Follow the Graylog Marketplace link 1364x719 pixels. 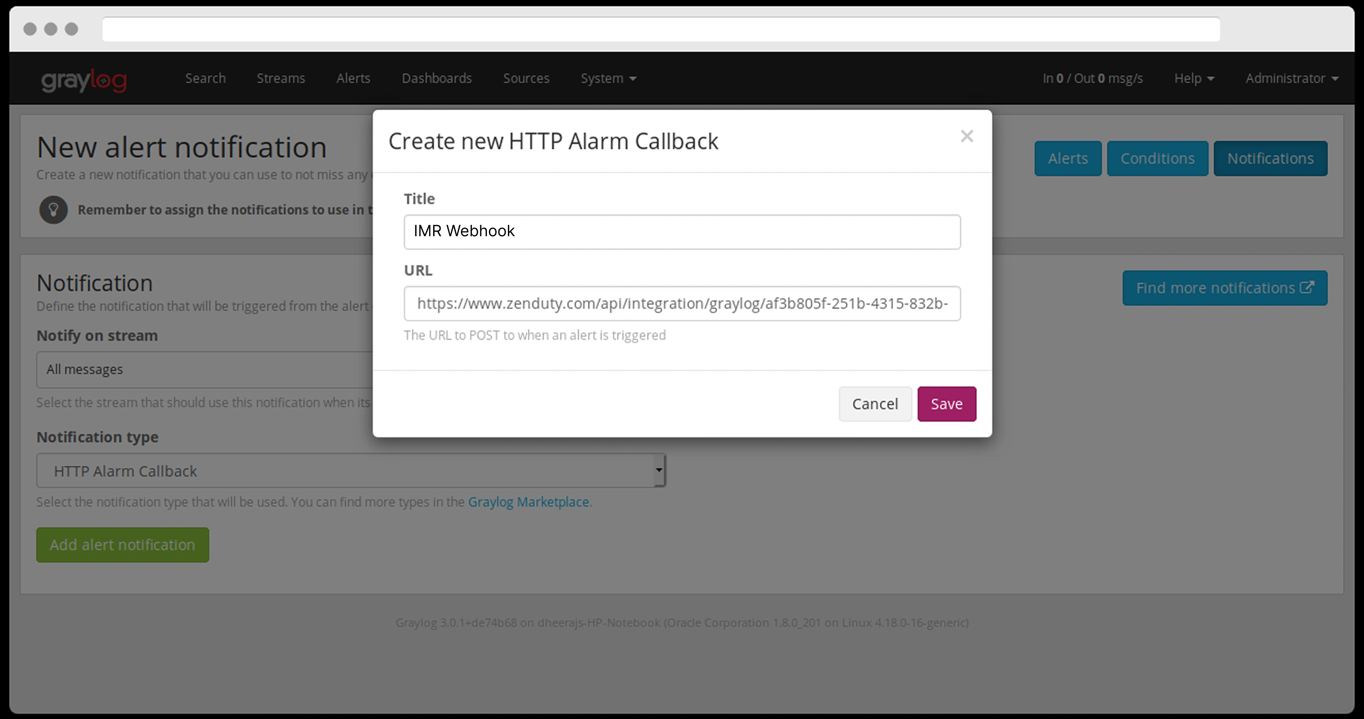click(x=528, y=502)
